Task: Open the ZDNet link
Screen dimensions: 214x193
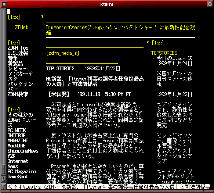Action: pos(22,27)
